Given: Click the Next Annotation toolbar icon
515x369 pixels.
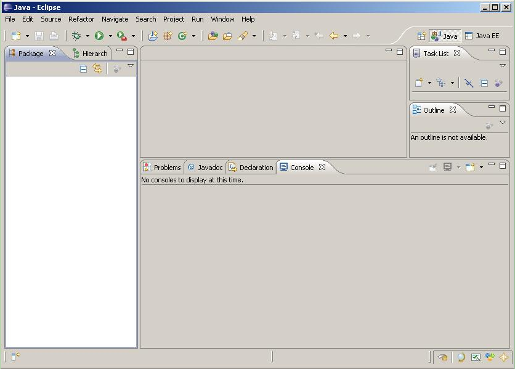Looking at the screenshot, I should (273, 36).
